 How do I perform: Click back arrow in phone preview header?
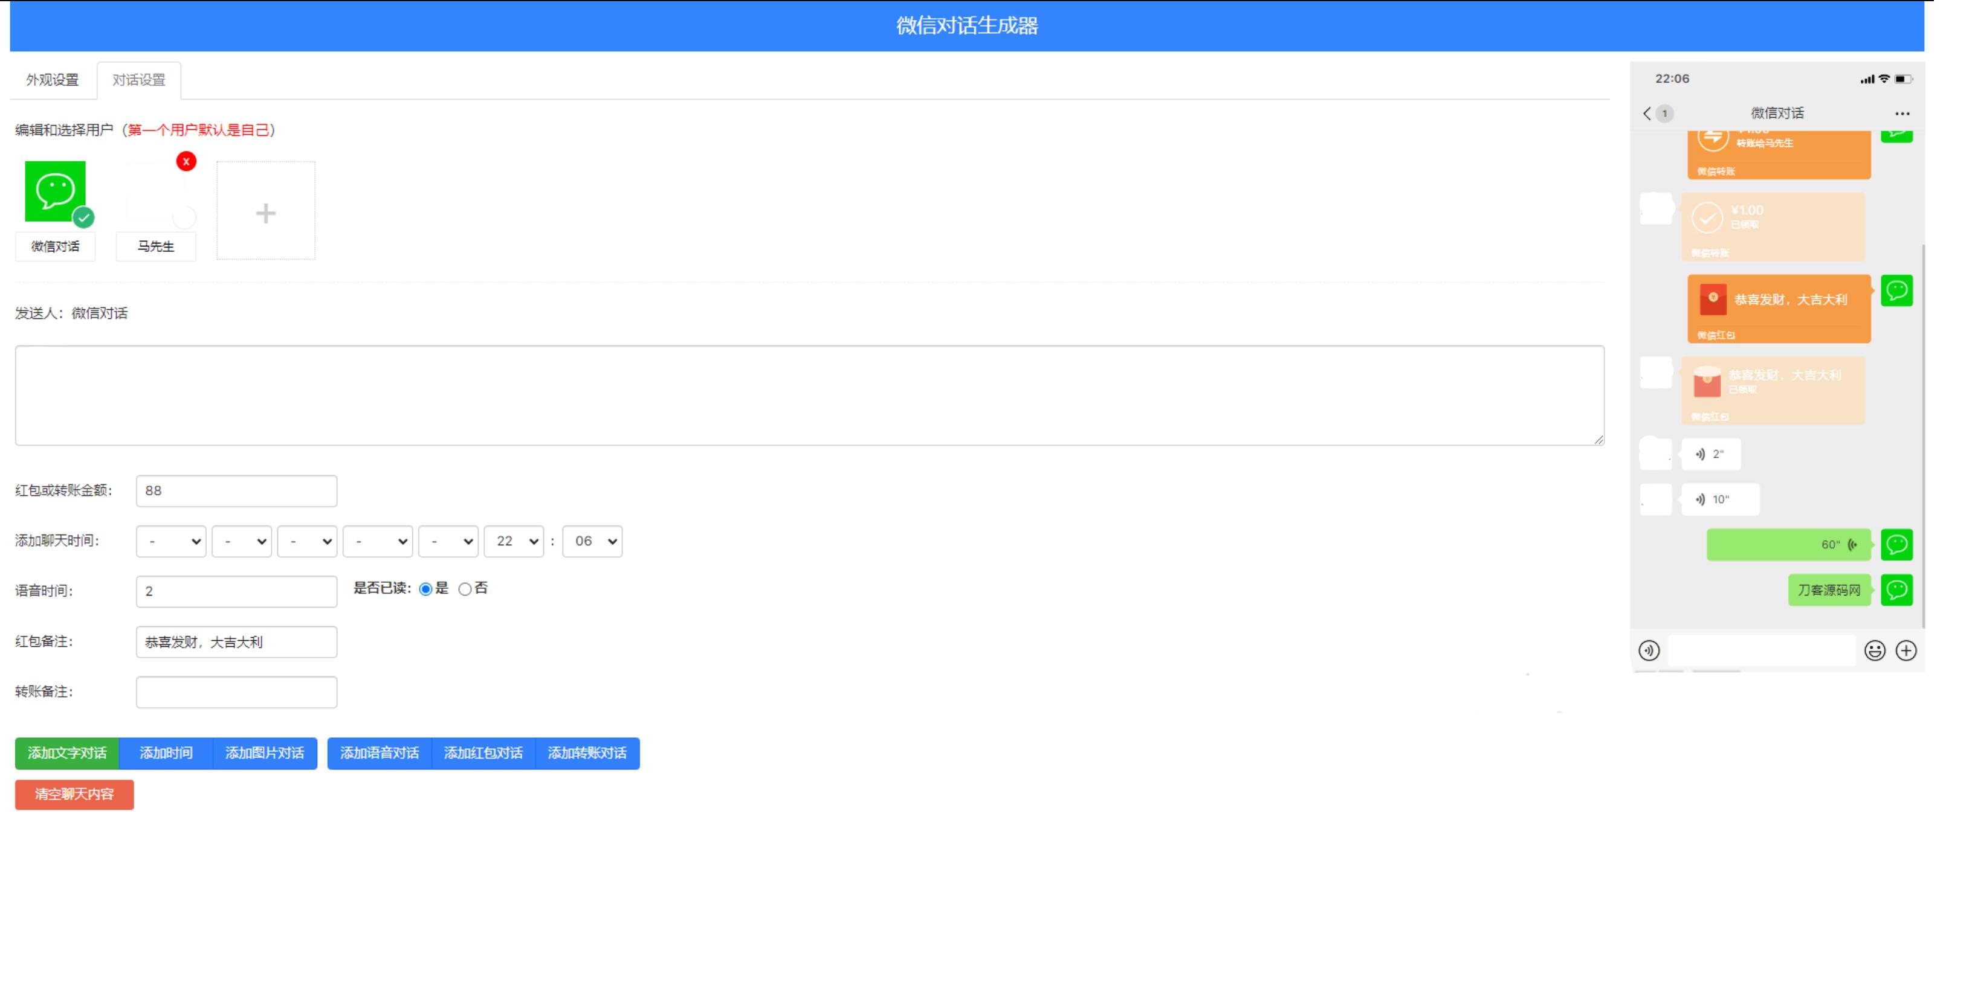click(x=1647, y=114)
